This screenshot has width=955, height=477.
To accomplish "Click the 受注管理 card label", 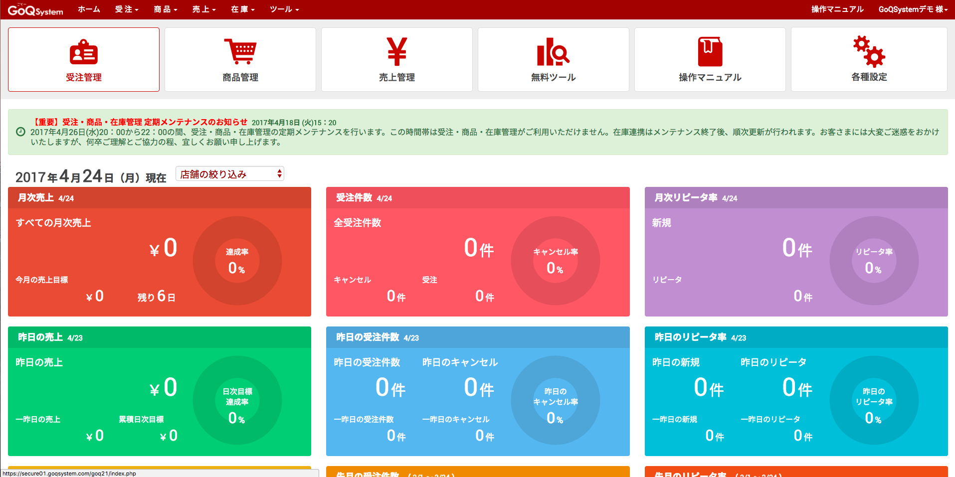I will point(84,77).
